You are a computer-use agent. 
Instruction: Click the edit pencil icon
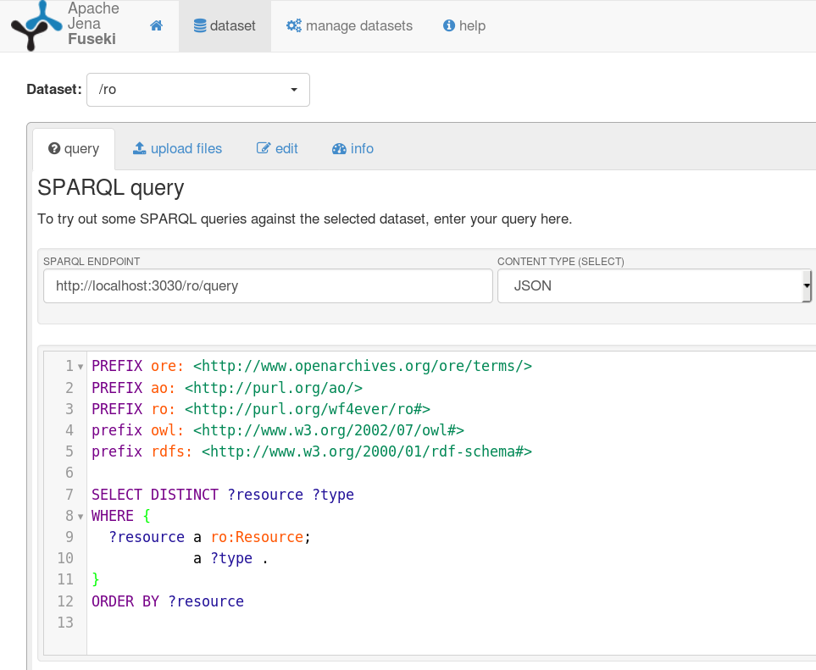tap(264, 148)
